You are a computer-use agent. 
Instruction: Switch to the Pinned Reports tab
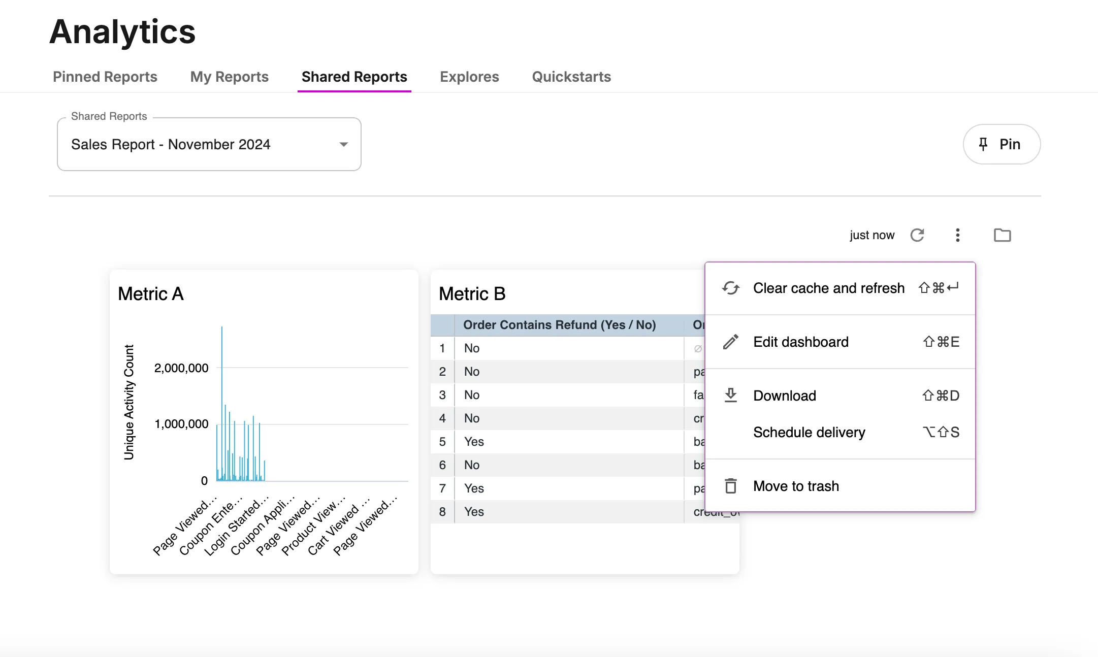click(105, 77)
